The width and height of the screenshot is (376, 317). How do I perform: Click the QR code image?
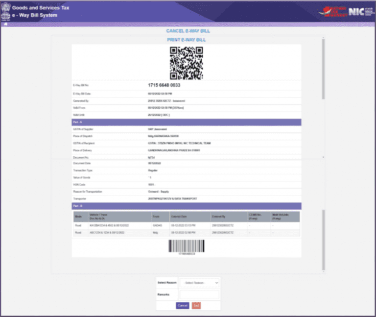pyautogui.click(x=186, y=63)
